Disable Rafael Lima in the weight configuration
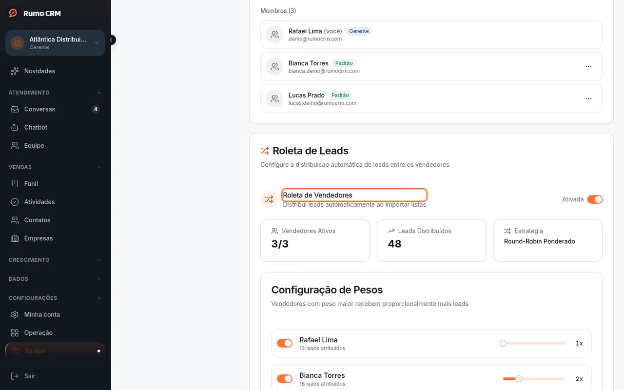This screenshot has width=624, height=390. [285, 343]
